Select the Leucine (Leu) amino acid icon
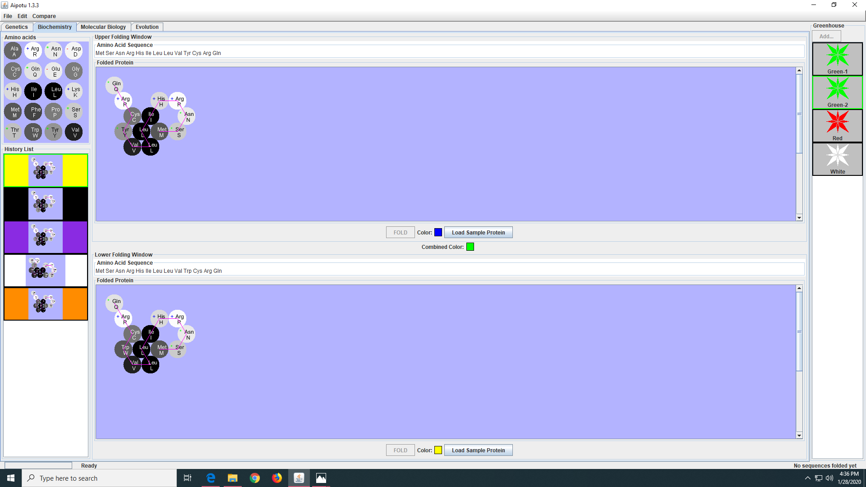Screen dimensions: 866x487 54,92
